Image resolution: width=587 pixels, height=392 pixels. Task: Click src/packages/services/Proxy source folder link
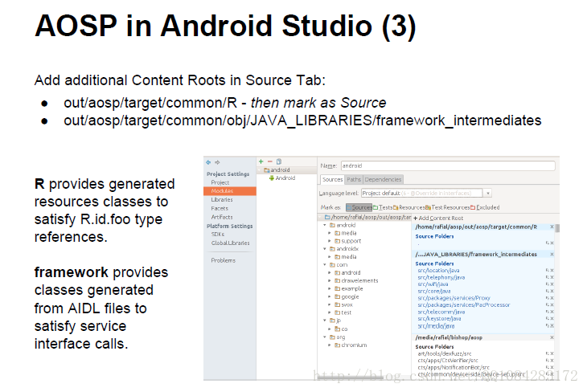454,298
